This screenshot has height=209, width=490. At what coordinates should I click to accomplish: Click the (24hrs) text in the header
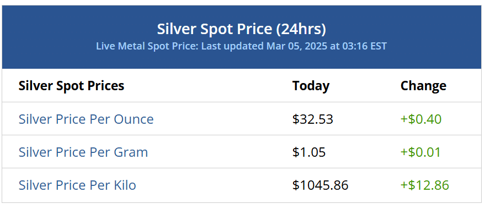tap(301, 29)
